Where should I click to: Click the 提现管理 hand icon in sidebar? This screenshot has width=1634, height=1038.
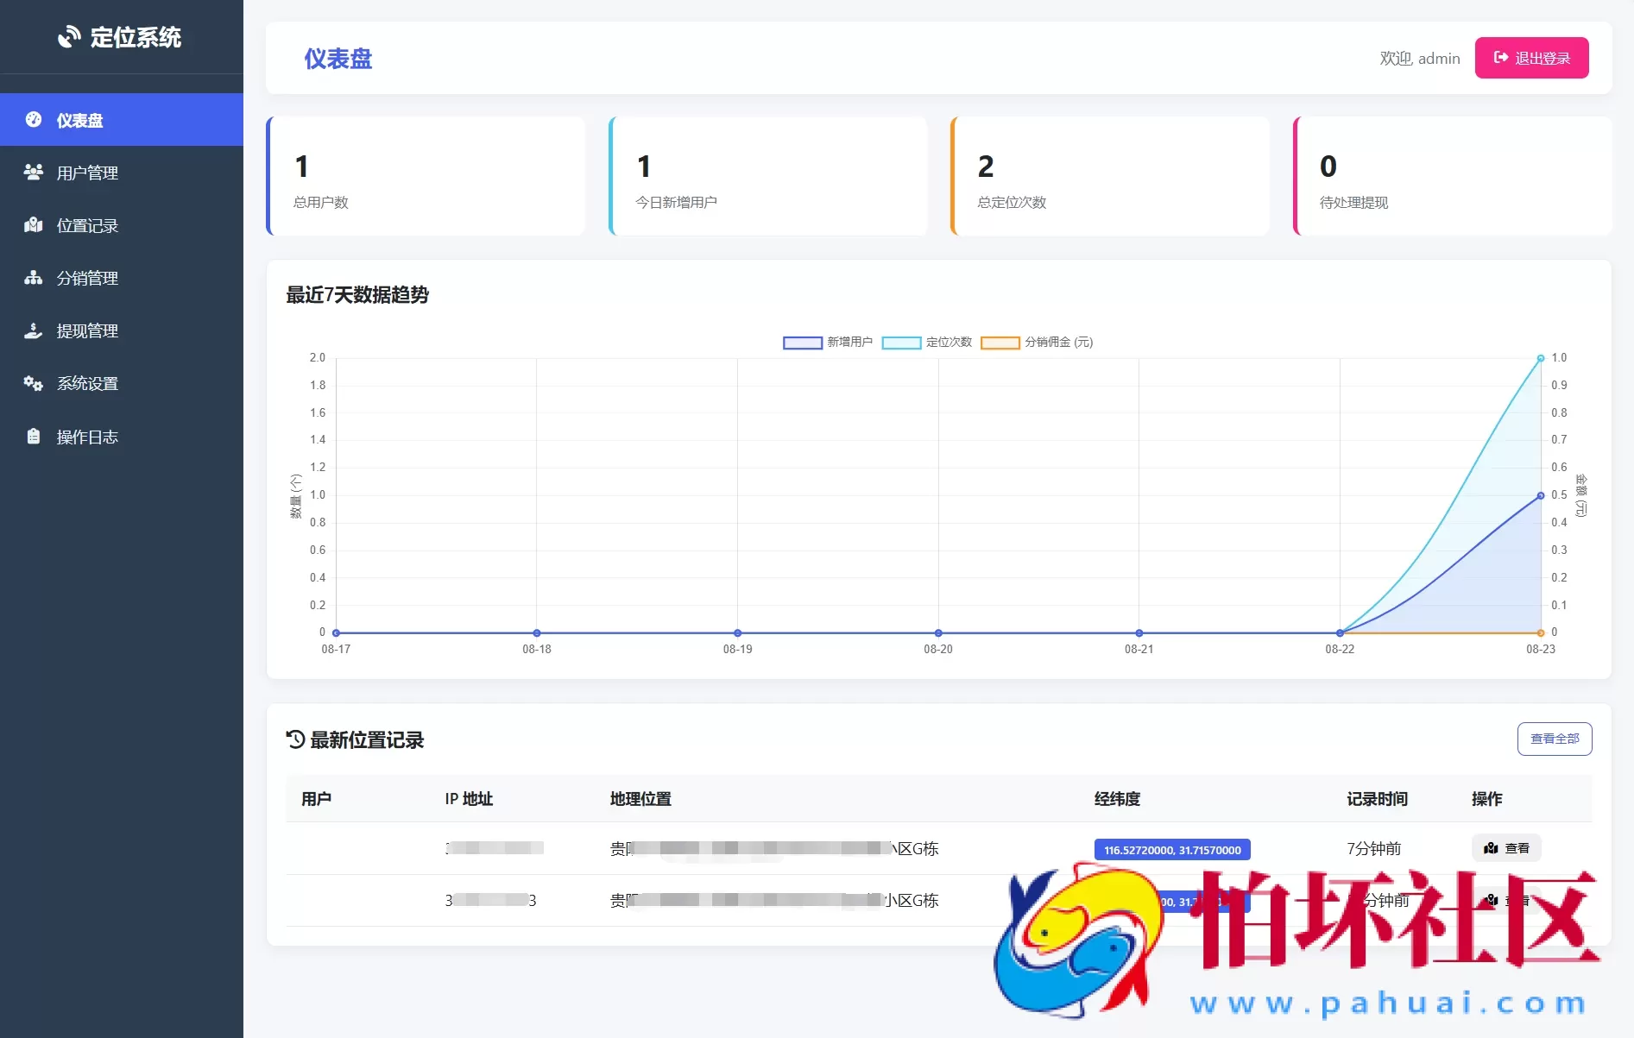(33, 330)
